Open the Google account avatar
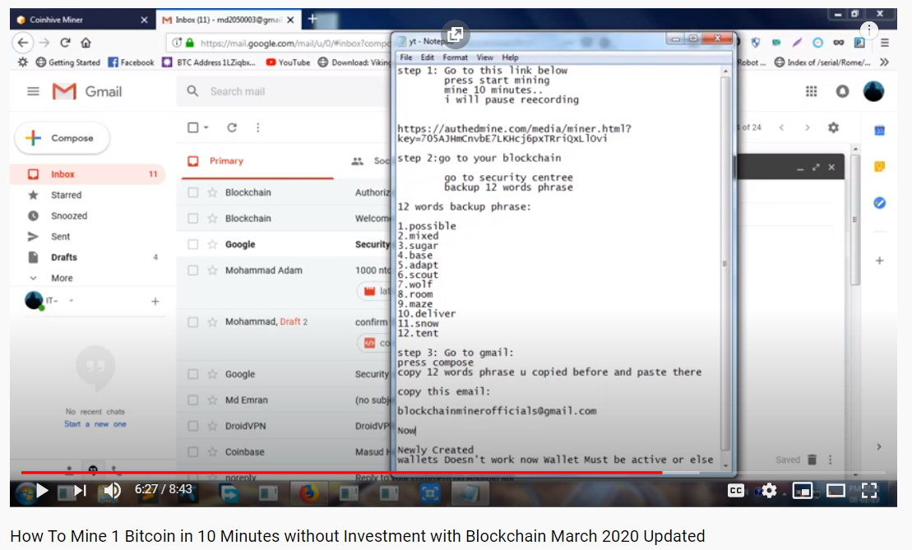This screenshot has height=550, width=912. tap(873, 91)
